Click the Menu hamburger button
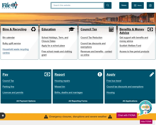The width and height of the screenshot is (156, 125). coord(138,5)
